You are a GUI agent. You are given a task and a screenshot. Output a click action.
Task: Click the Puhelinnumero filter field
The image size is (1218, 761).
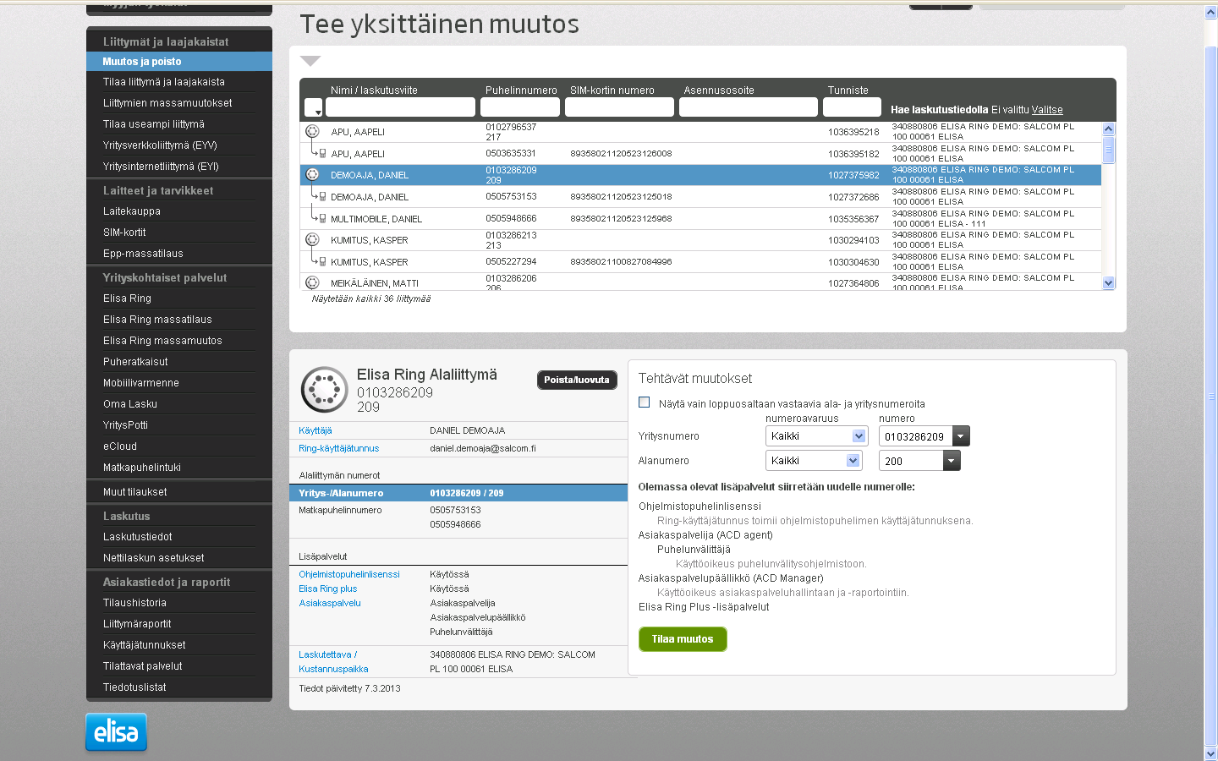pyautogui.click(x=520, y=107)
